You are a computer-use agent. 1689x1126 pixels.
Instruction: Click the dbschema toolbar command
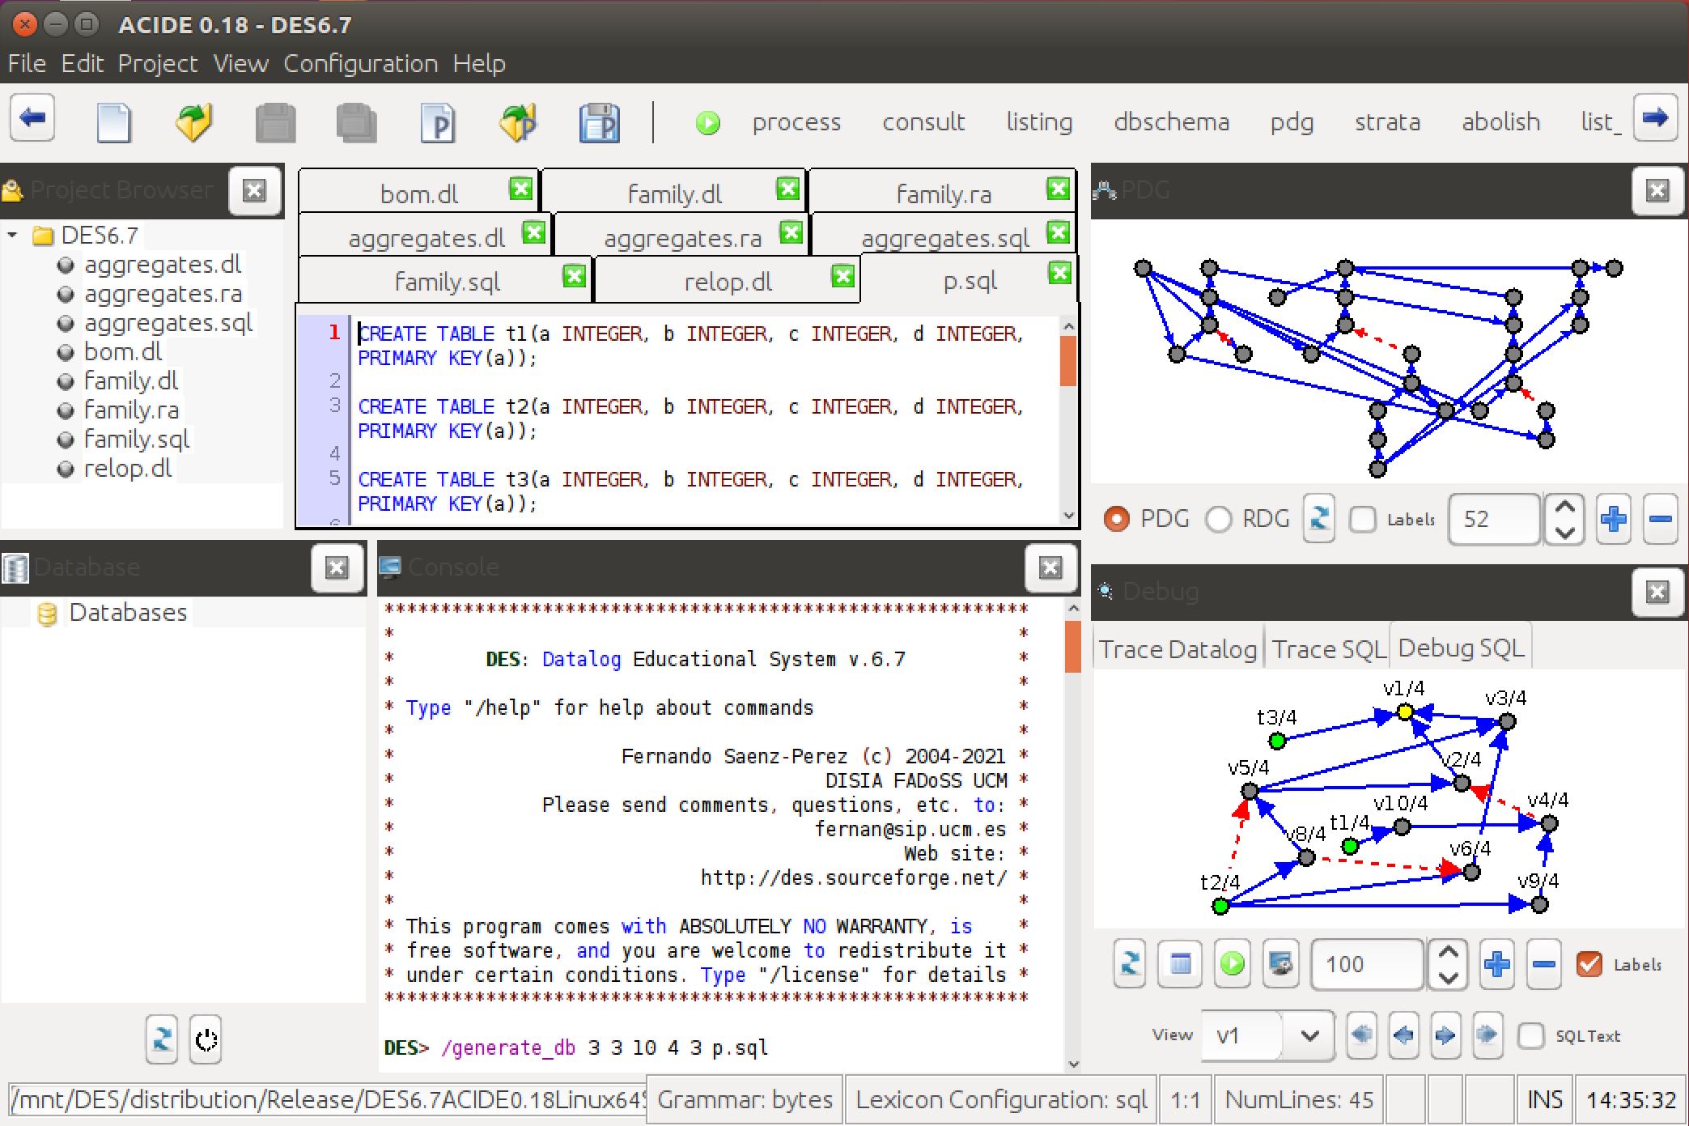click(1171, 122)
